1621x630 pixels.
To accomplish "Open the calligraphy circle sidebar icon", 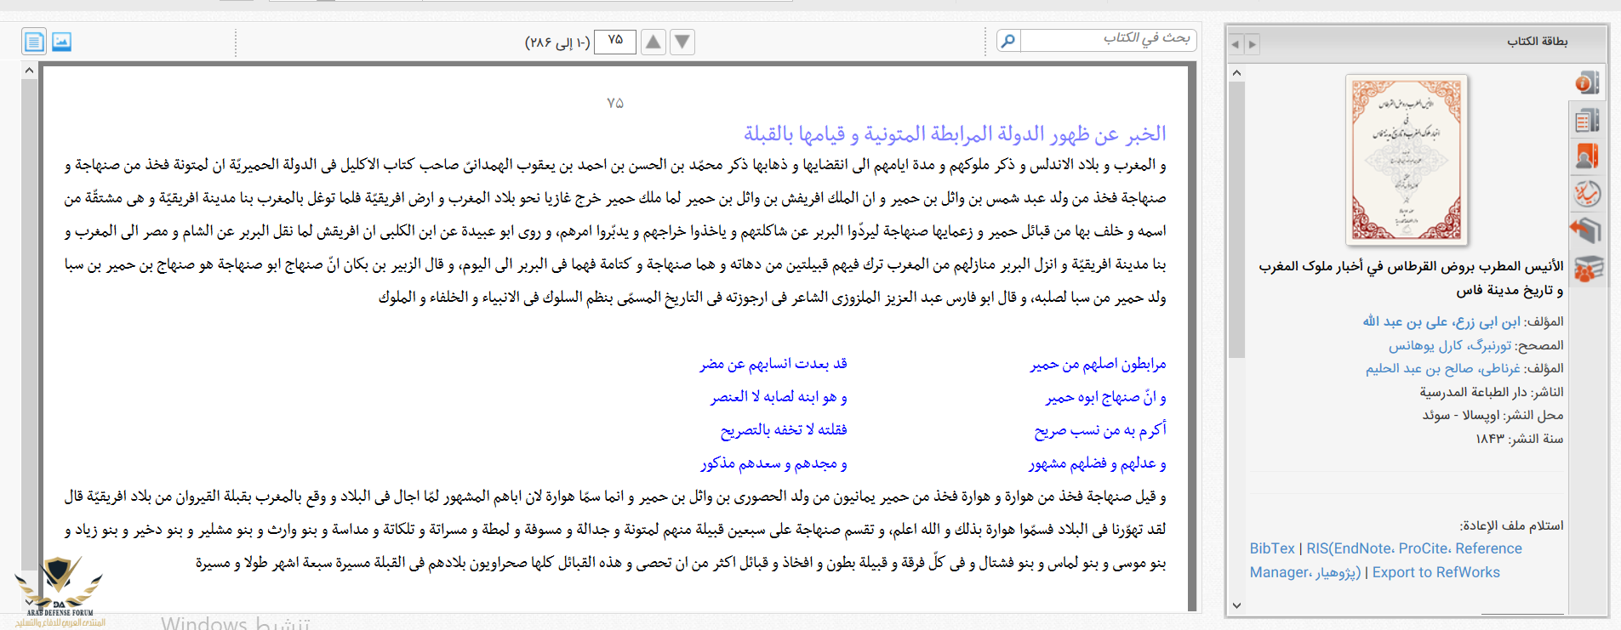I will 1587,194.
